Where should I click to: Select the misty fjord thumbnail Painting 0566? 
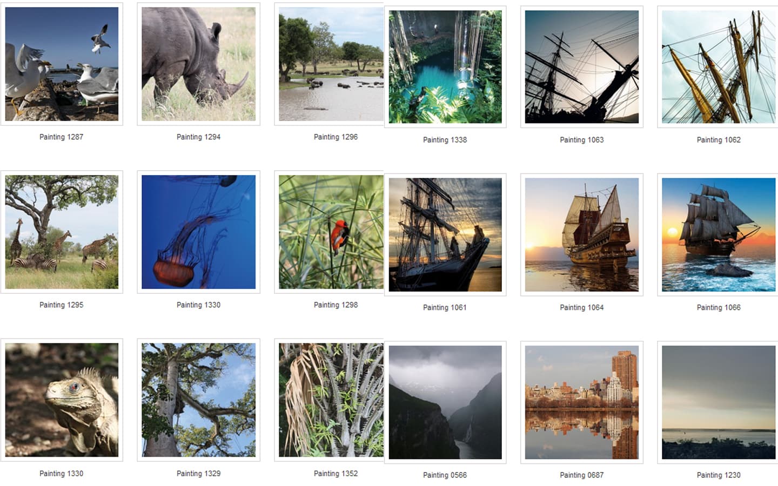click(x=445, y=402)
